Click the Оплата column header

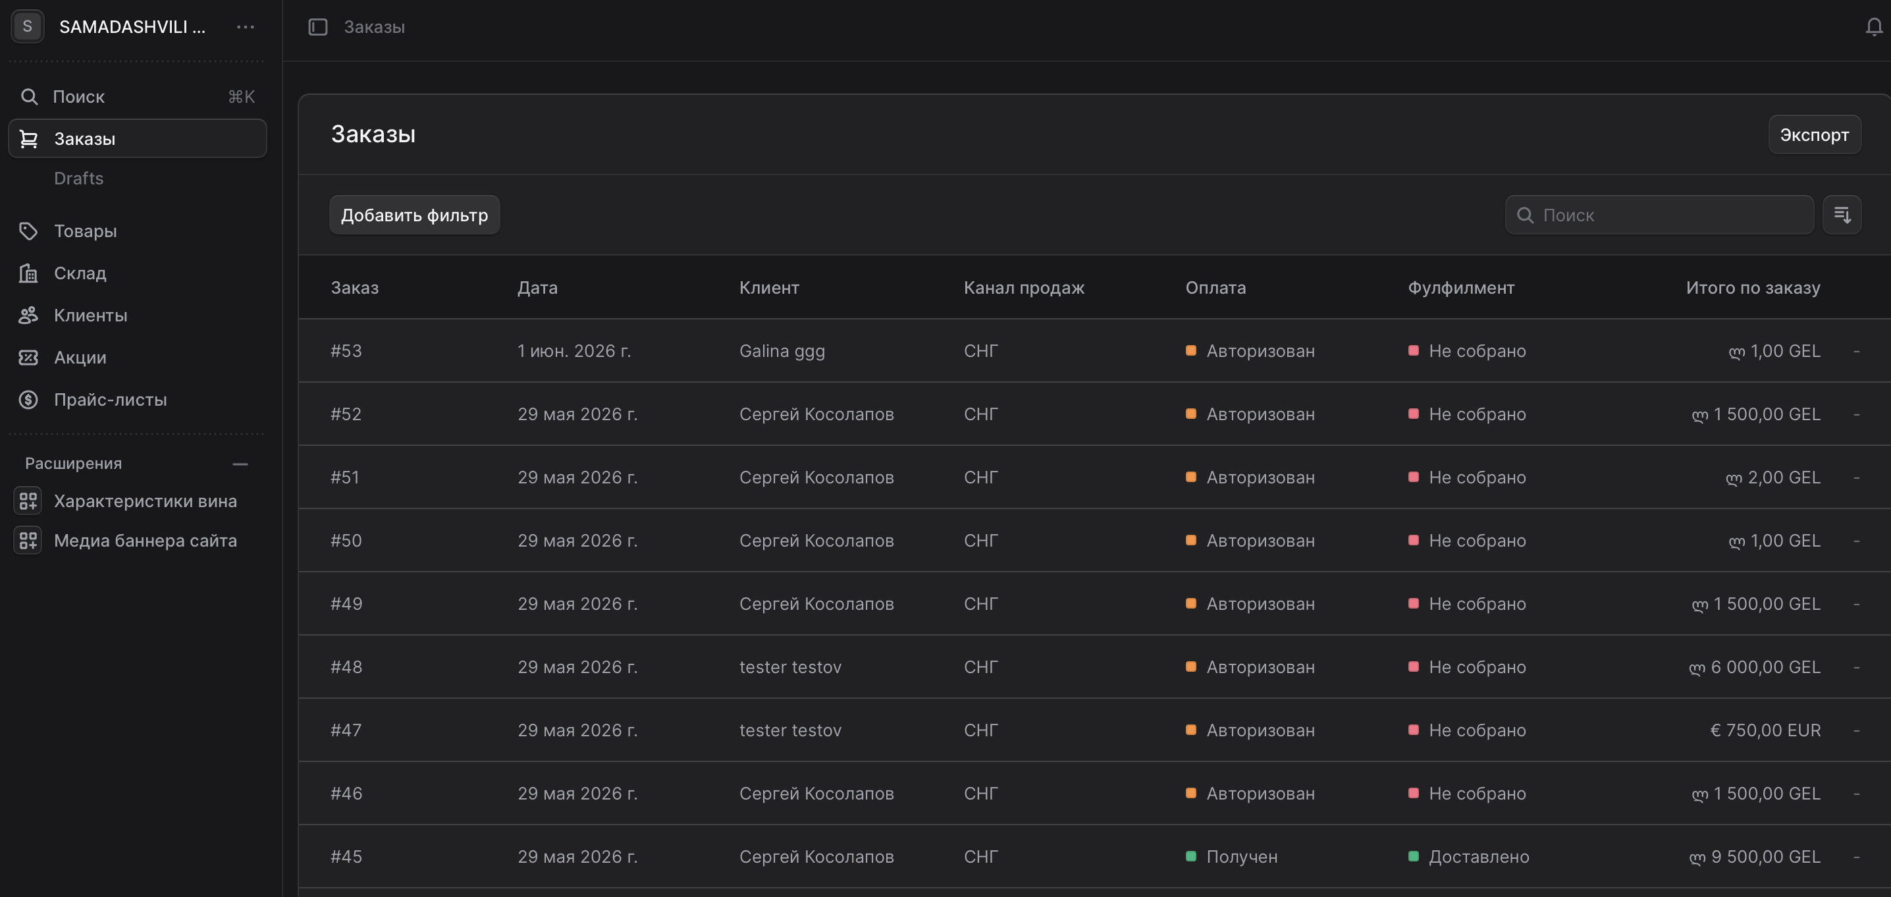point(1215,287)
